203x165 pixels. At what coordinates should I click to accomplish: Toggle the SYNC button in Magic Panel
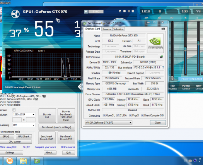(96, 12)
